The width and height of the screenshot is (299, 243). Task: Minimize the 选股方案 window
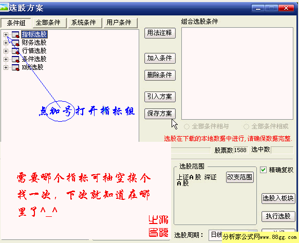[x=258, y=8]
